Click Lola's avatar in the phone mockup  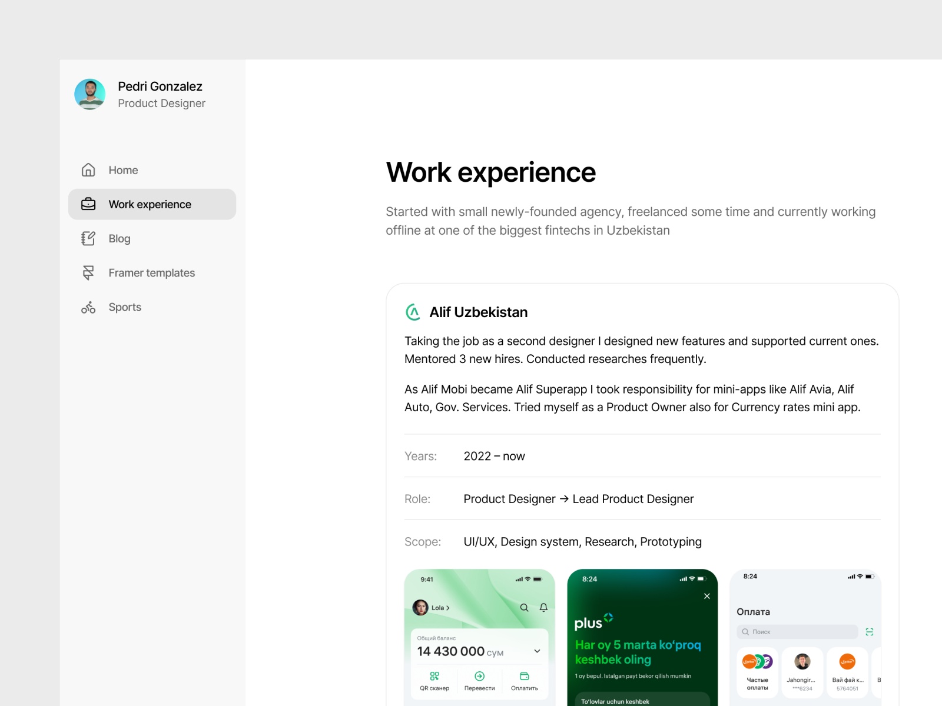420,607
